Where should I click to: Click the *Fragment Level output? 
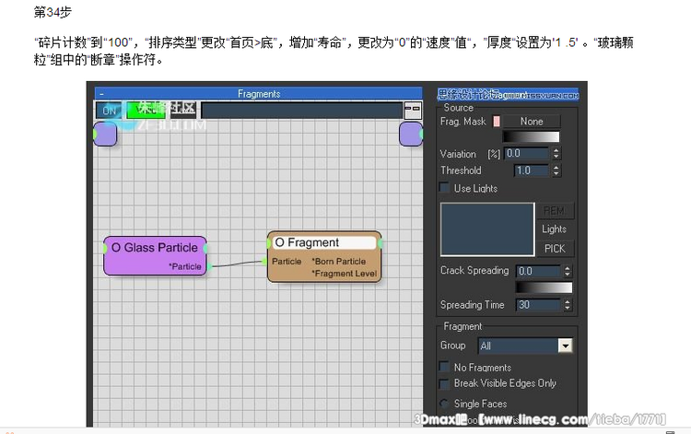point(345,274)
